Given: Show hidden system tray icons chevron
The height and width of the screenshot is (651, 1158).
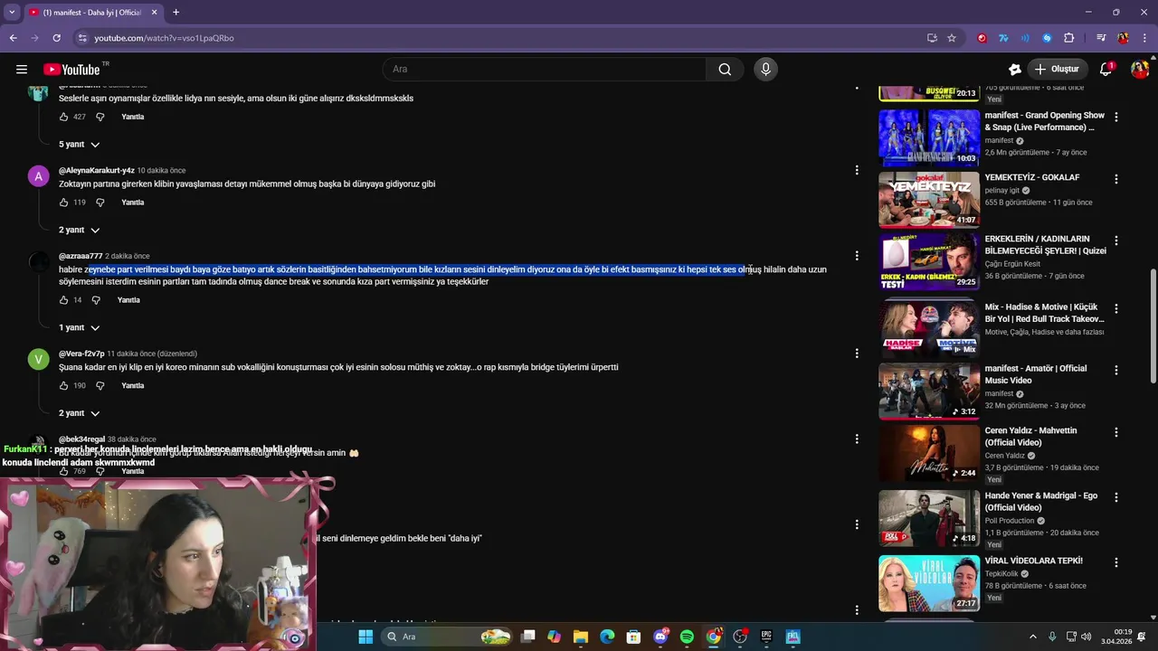Looking at the screenshot, I should (x=1033, y=637).
